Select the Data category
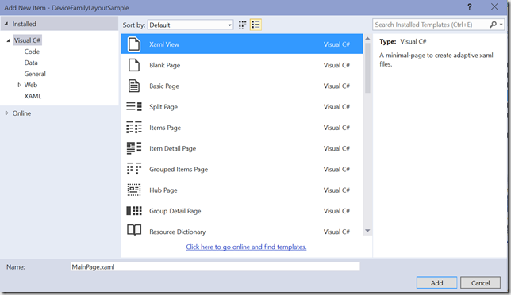511x295 pixels. click(31, 63)
